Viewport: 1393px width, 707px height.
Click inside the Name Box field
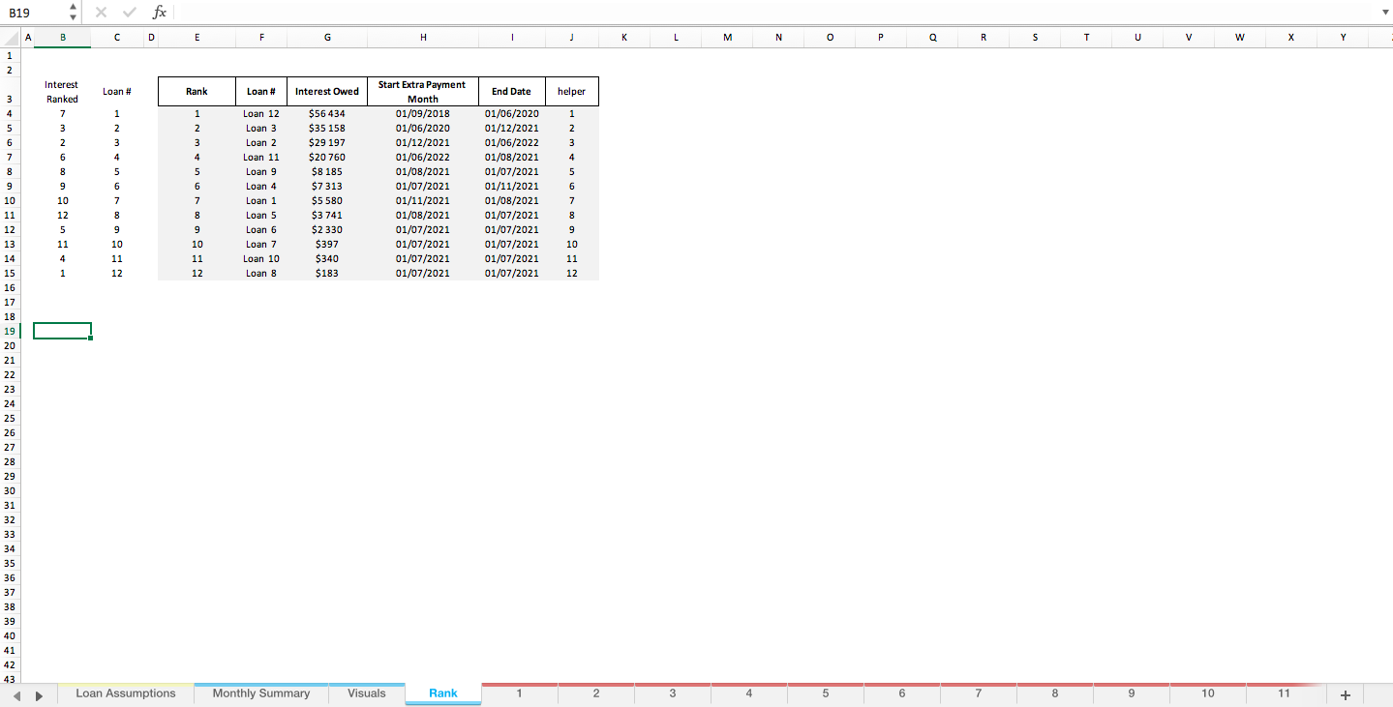coord(29,13)
